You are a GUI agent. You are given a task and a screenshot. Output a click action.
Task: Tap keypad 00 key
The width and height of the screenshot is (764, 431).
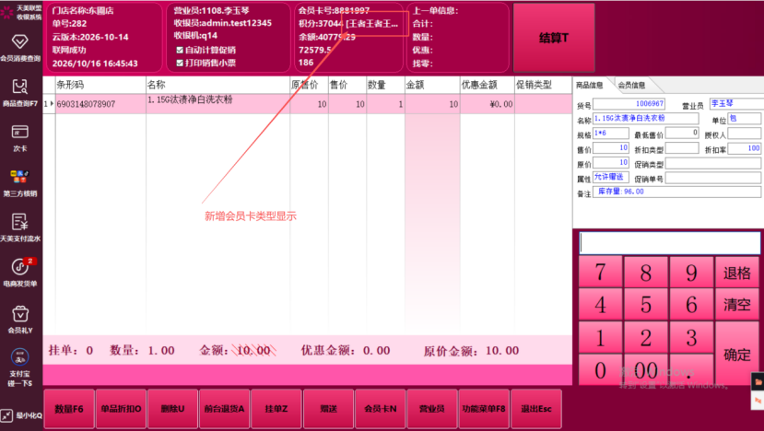(x=646, y=369)
